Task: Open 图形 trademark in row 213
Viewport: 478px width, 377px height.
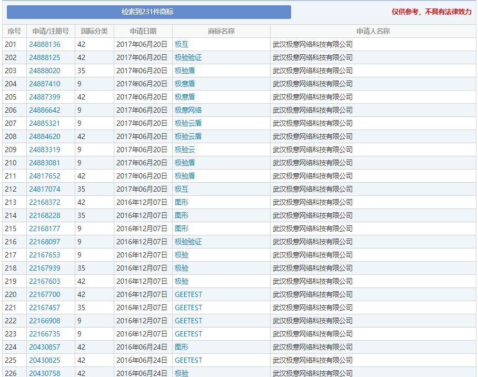Action: coord(182,202)
